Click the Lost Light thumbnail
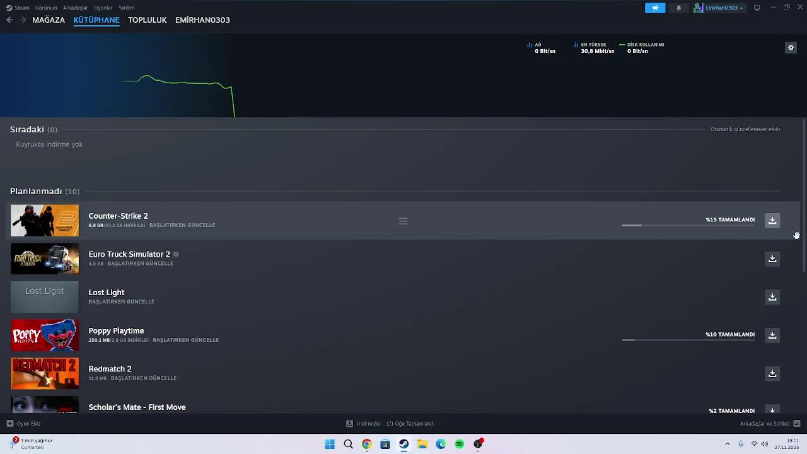This screenshot has width=807, height=454. click(45, 297)
